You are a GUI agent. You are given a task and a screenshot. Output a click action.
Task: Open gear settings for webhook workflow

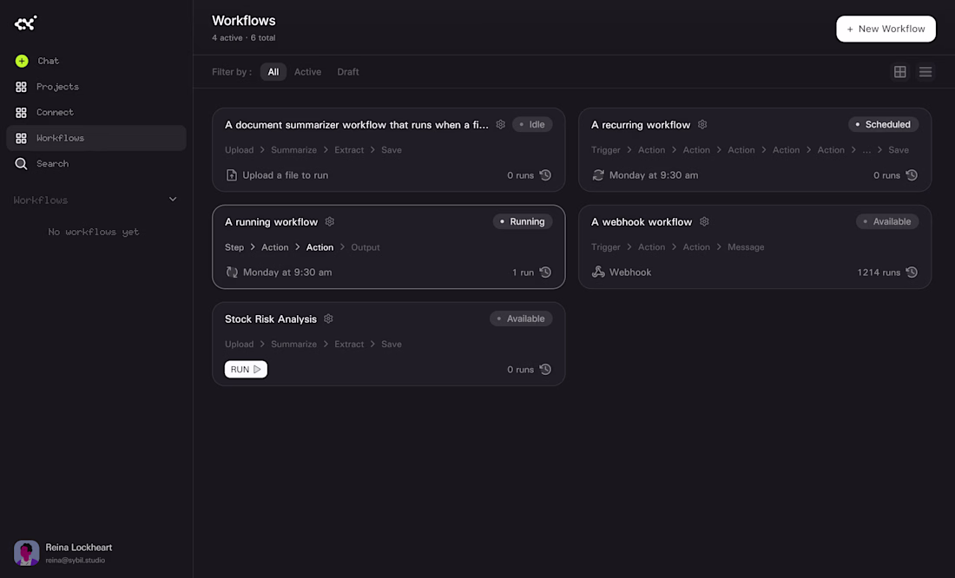[704, 221]
